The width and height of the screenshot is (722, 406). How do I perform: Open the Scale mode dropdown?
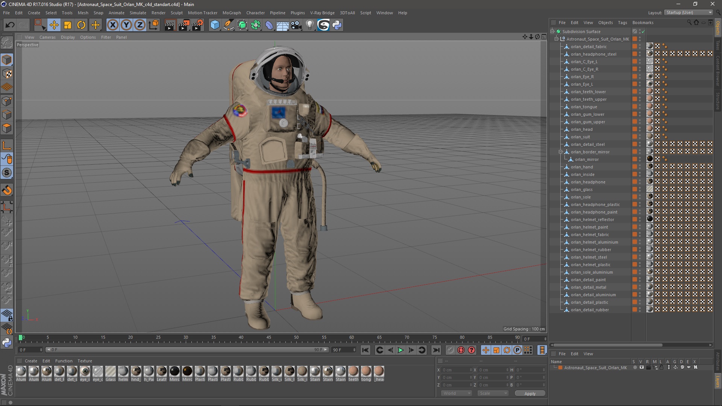click(x=493, y=393)
